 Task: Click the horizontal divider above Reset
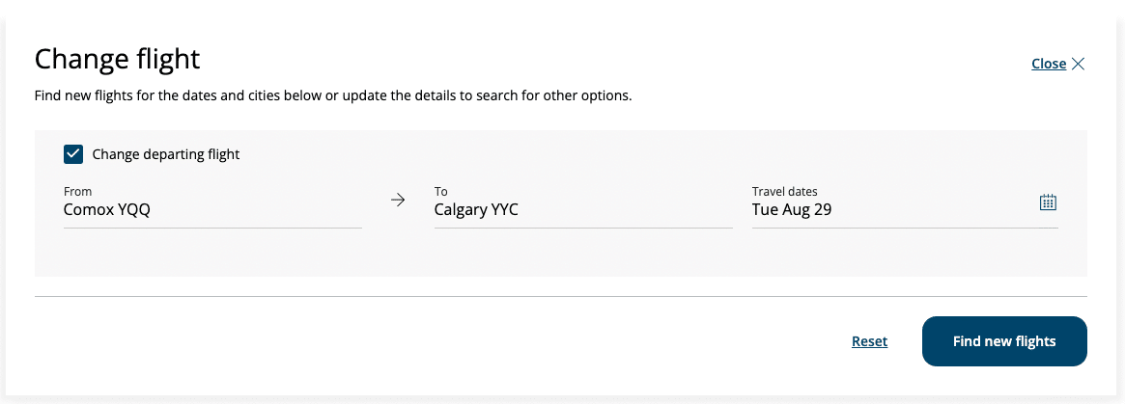560,297
